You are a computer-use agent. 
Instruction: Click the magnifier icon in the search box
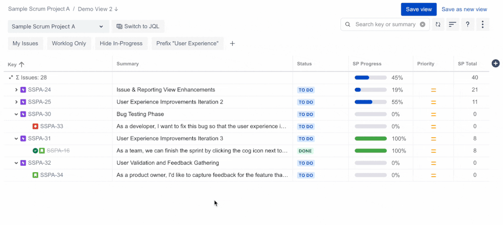point(347,24)
